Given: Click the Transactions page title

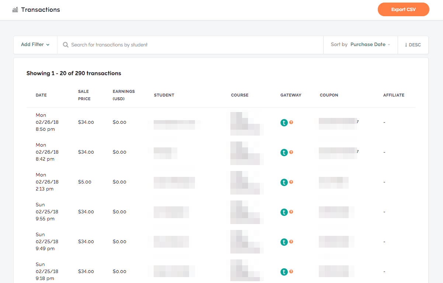Looking at the screenshot, I should tap(41, 10).
